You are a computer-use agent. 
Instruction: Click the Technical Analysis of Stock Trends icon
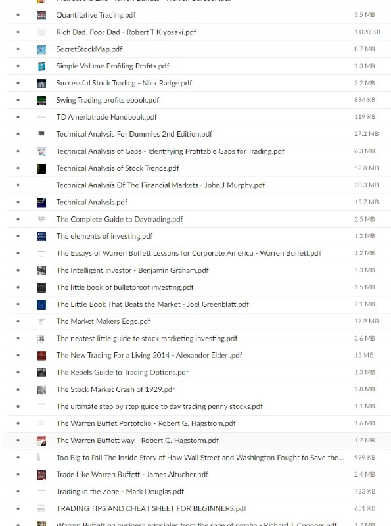coord(41,168)
